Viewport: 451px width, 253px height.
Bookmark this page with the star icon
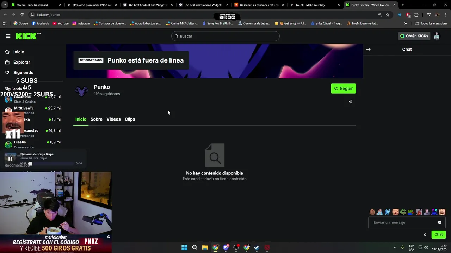click(388, 15)
